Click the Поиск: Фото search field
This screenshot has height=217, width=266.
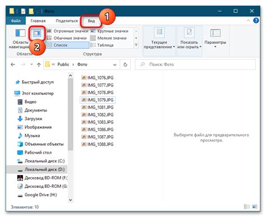pyautogui.click(x=195, y=64)
